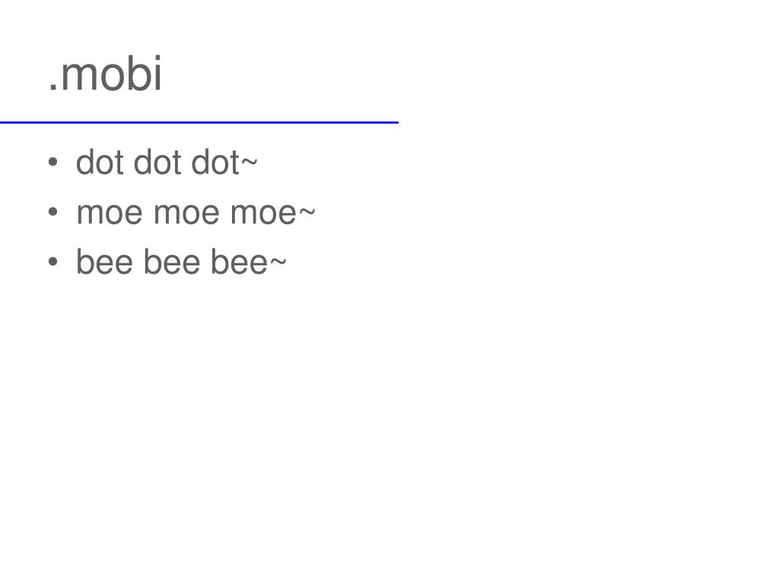This screenshot has height=584, width=779.
Task: Click the letter "b" in the title ".mobi"
Action: [138, 74]
